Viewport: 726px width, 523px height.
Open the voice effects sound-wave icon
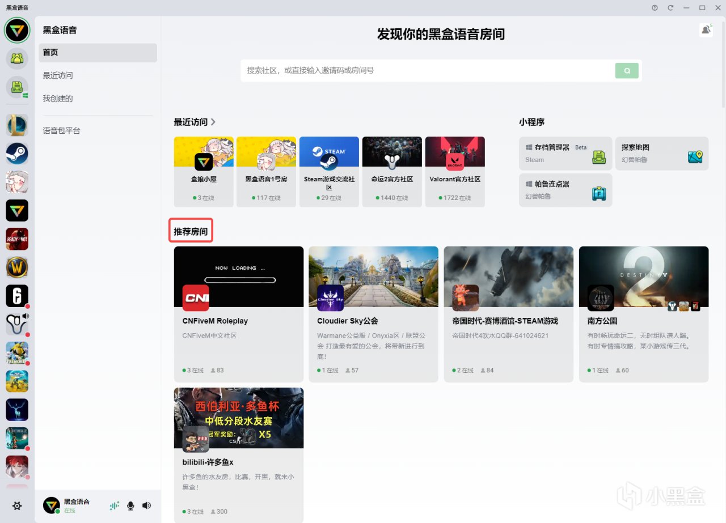point(115,506)
